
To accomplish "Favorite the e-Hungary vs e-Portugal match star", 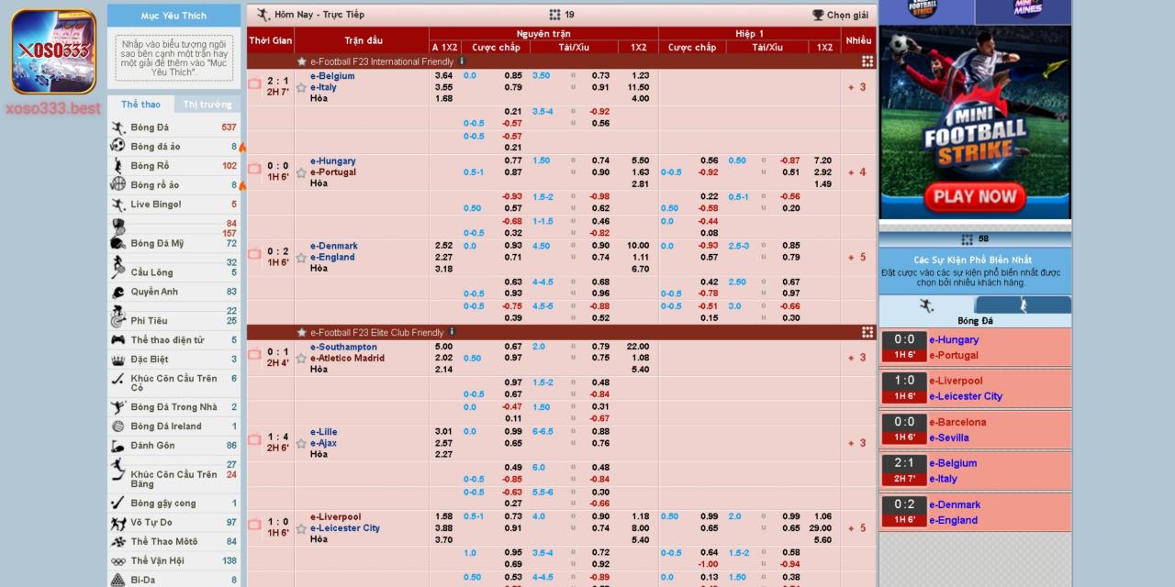I will click(301, 172).
